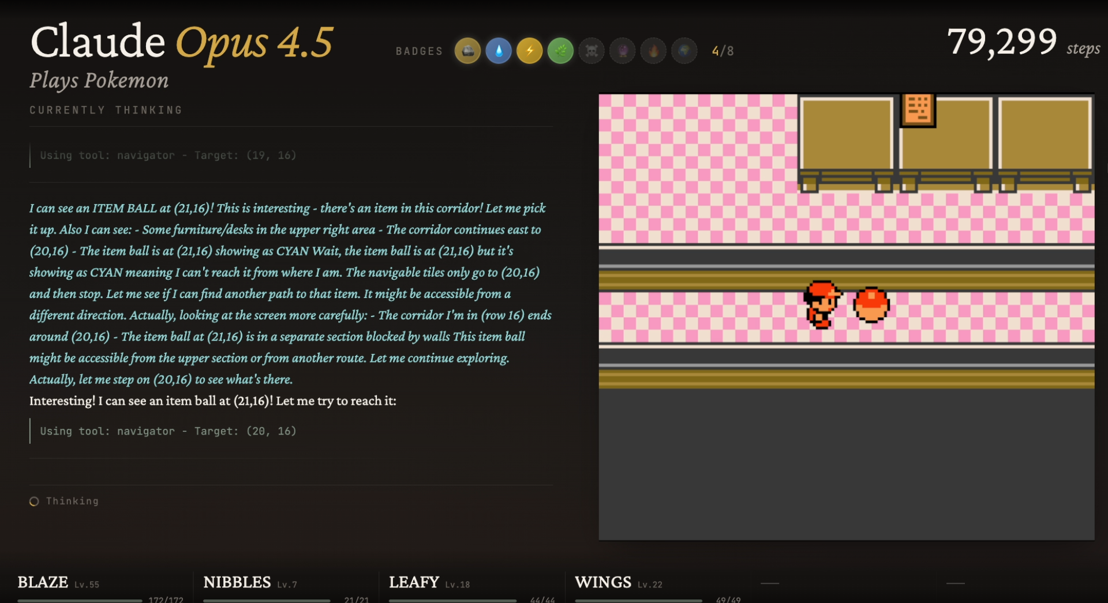Click WINGS's HP bar
Viewport: 1108px width, 603px height.
click(638, 601)
